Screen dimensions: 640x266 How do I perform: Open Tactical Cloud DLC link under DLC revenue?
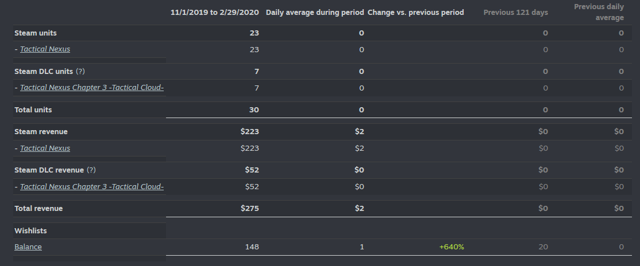(x=92, y=187)
